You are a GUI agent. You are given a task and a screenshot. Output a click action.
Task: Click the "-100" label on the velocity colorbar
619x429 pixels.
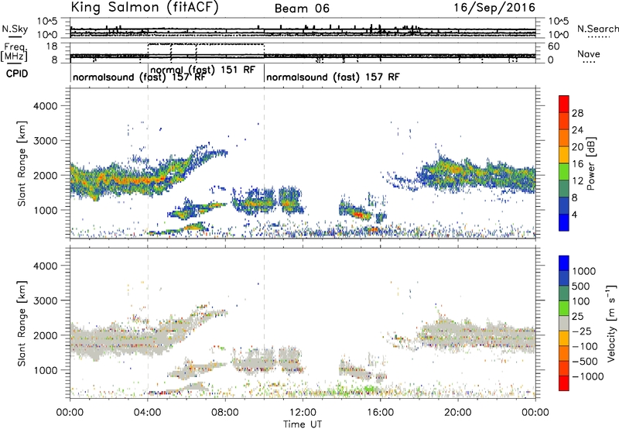pos(585,346)
